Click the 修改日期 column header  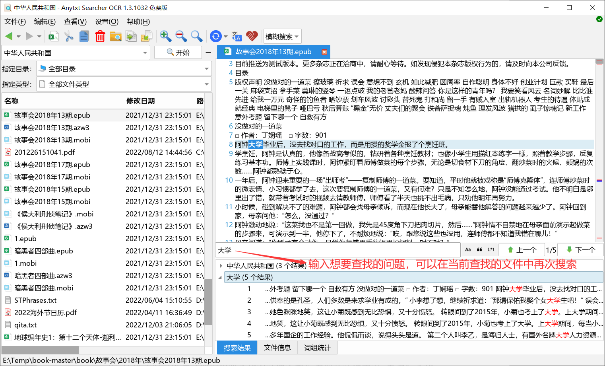(140, 101)
